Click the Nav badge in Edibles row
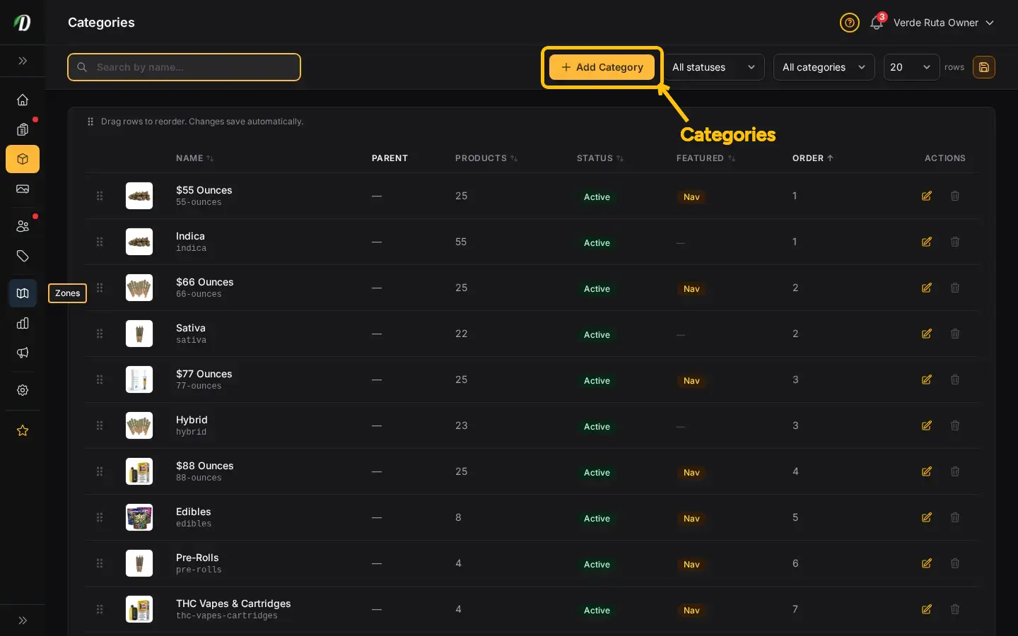The width and height of the screenshot is (1018, 636). pos(691,519)
